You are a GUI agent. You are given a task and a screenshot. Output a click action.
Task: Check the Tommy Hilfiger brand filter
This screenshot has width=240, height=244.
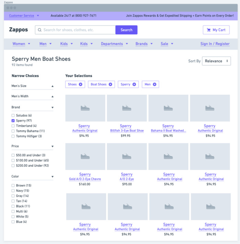13,136
